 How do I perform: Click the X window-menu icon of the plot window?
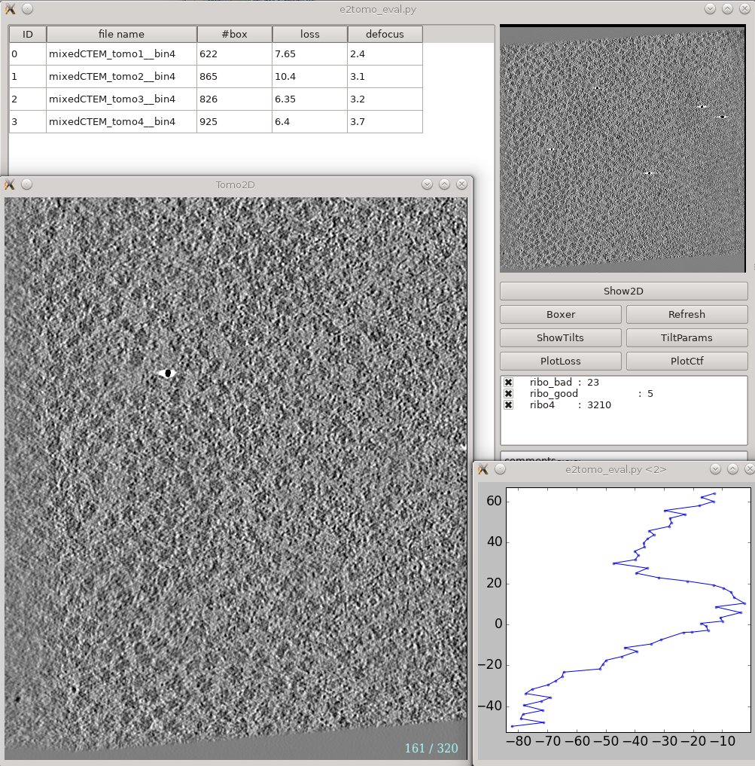483,469
